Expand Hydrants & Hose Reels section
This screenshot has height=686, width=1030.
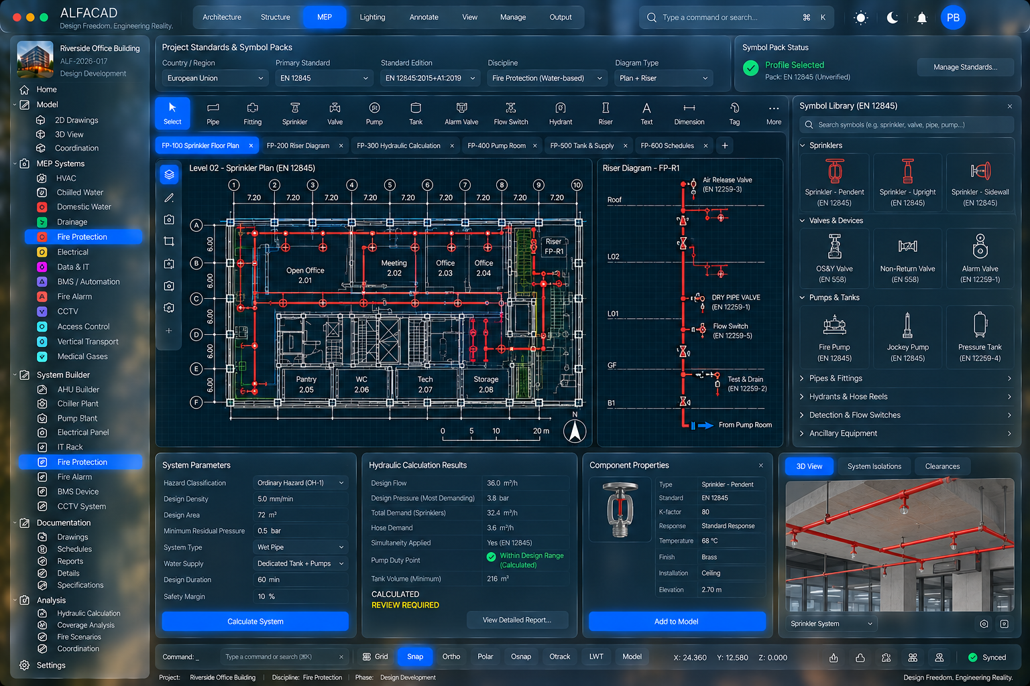(x=906, y=397)
